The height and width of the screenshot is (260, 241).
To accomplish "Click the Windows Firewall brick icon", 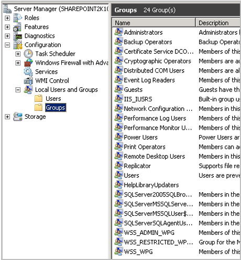I will (x=28, y=63).
